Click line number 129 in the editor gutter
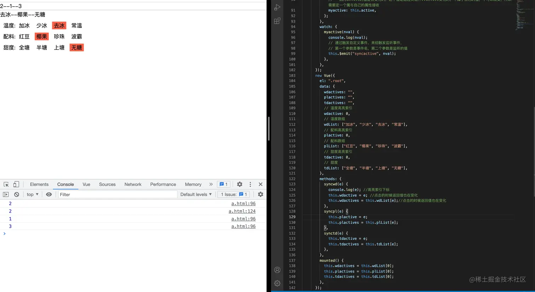 coord(292,217)
